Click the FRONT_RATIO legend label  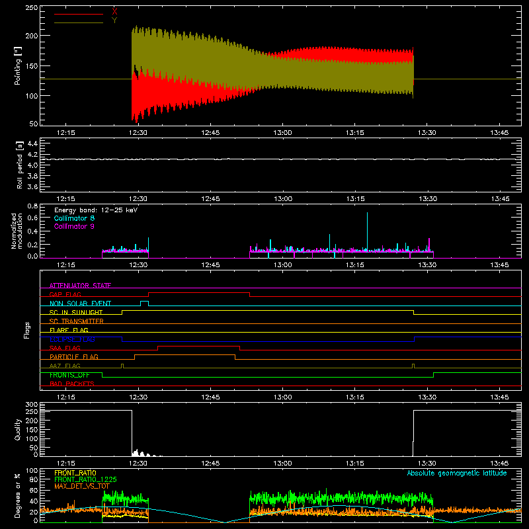click(x=75, y=473)
